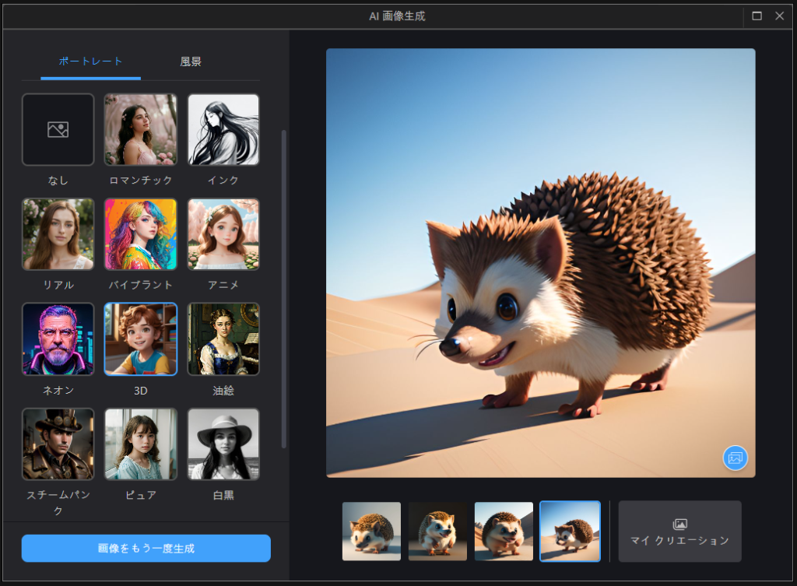Pick the リアル portrait style

coord(58,234)
